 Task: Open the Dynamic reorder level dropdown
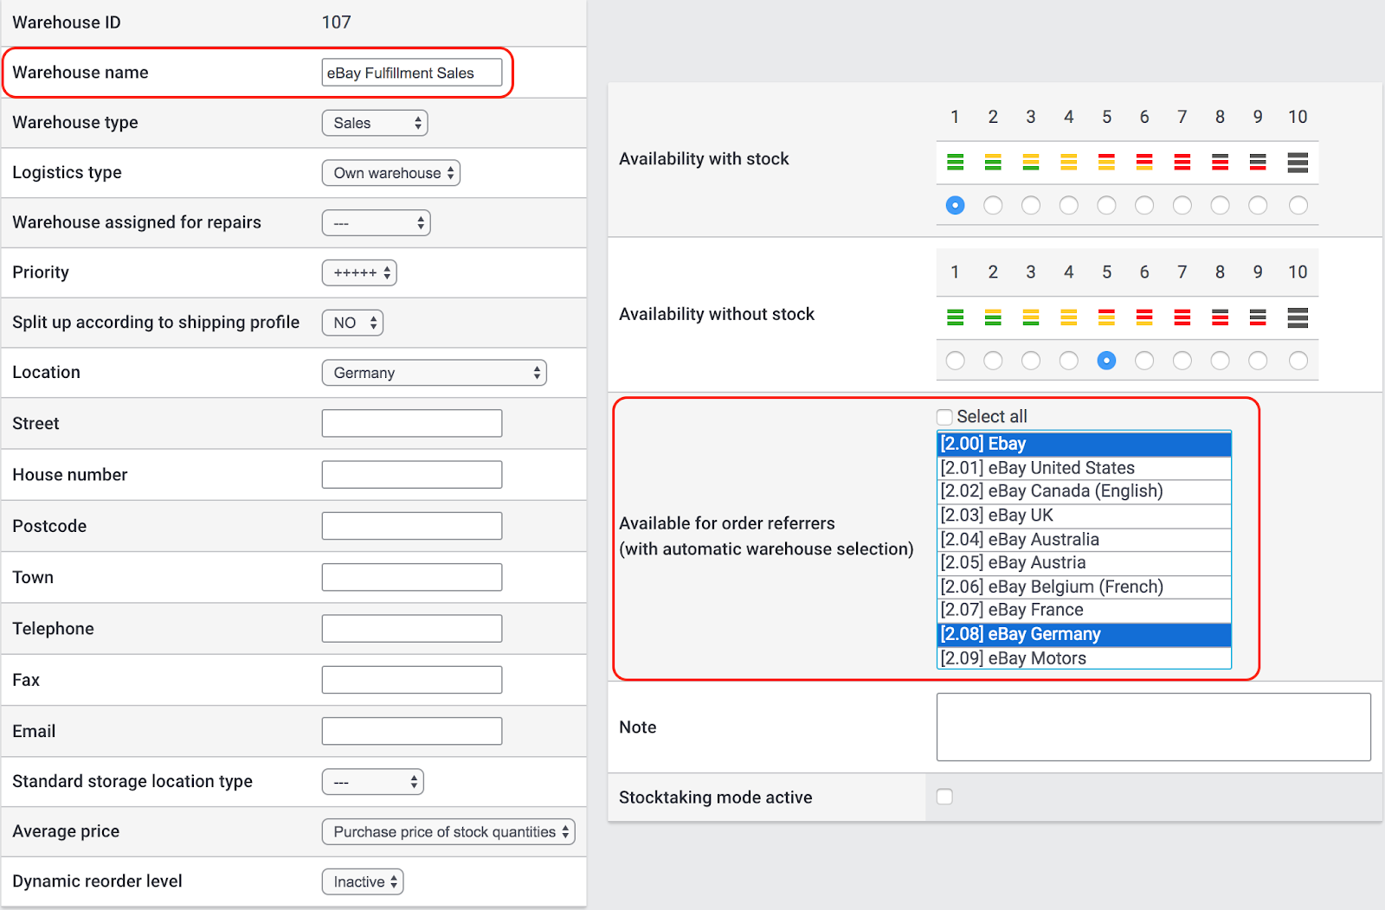[x=363, y=882]
